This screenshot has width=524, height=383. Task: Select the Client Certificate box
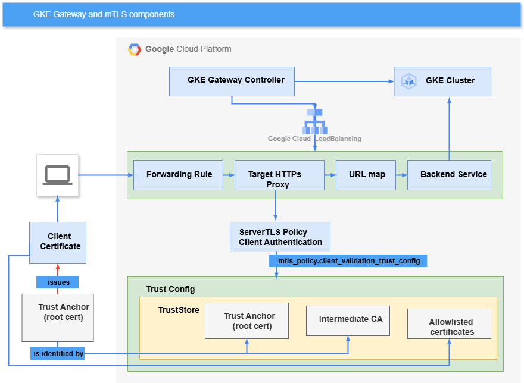click(x=58, y=243)
